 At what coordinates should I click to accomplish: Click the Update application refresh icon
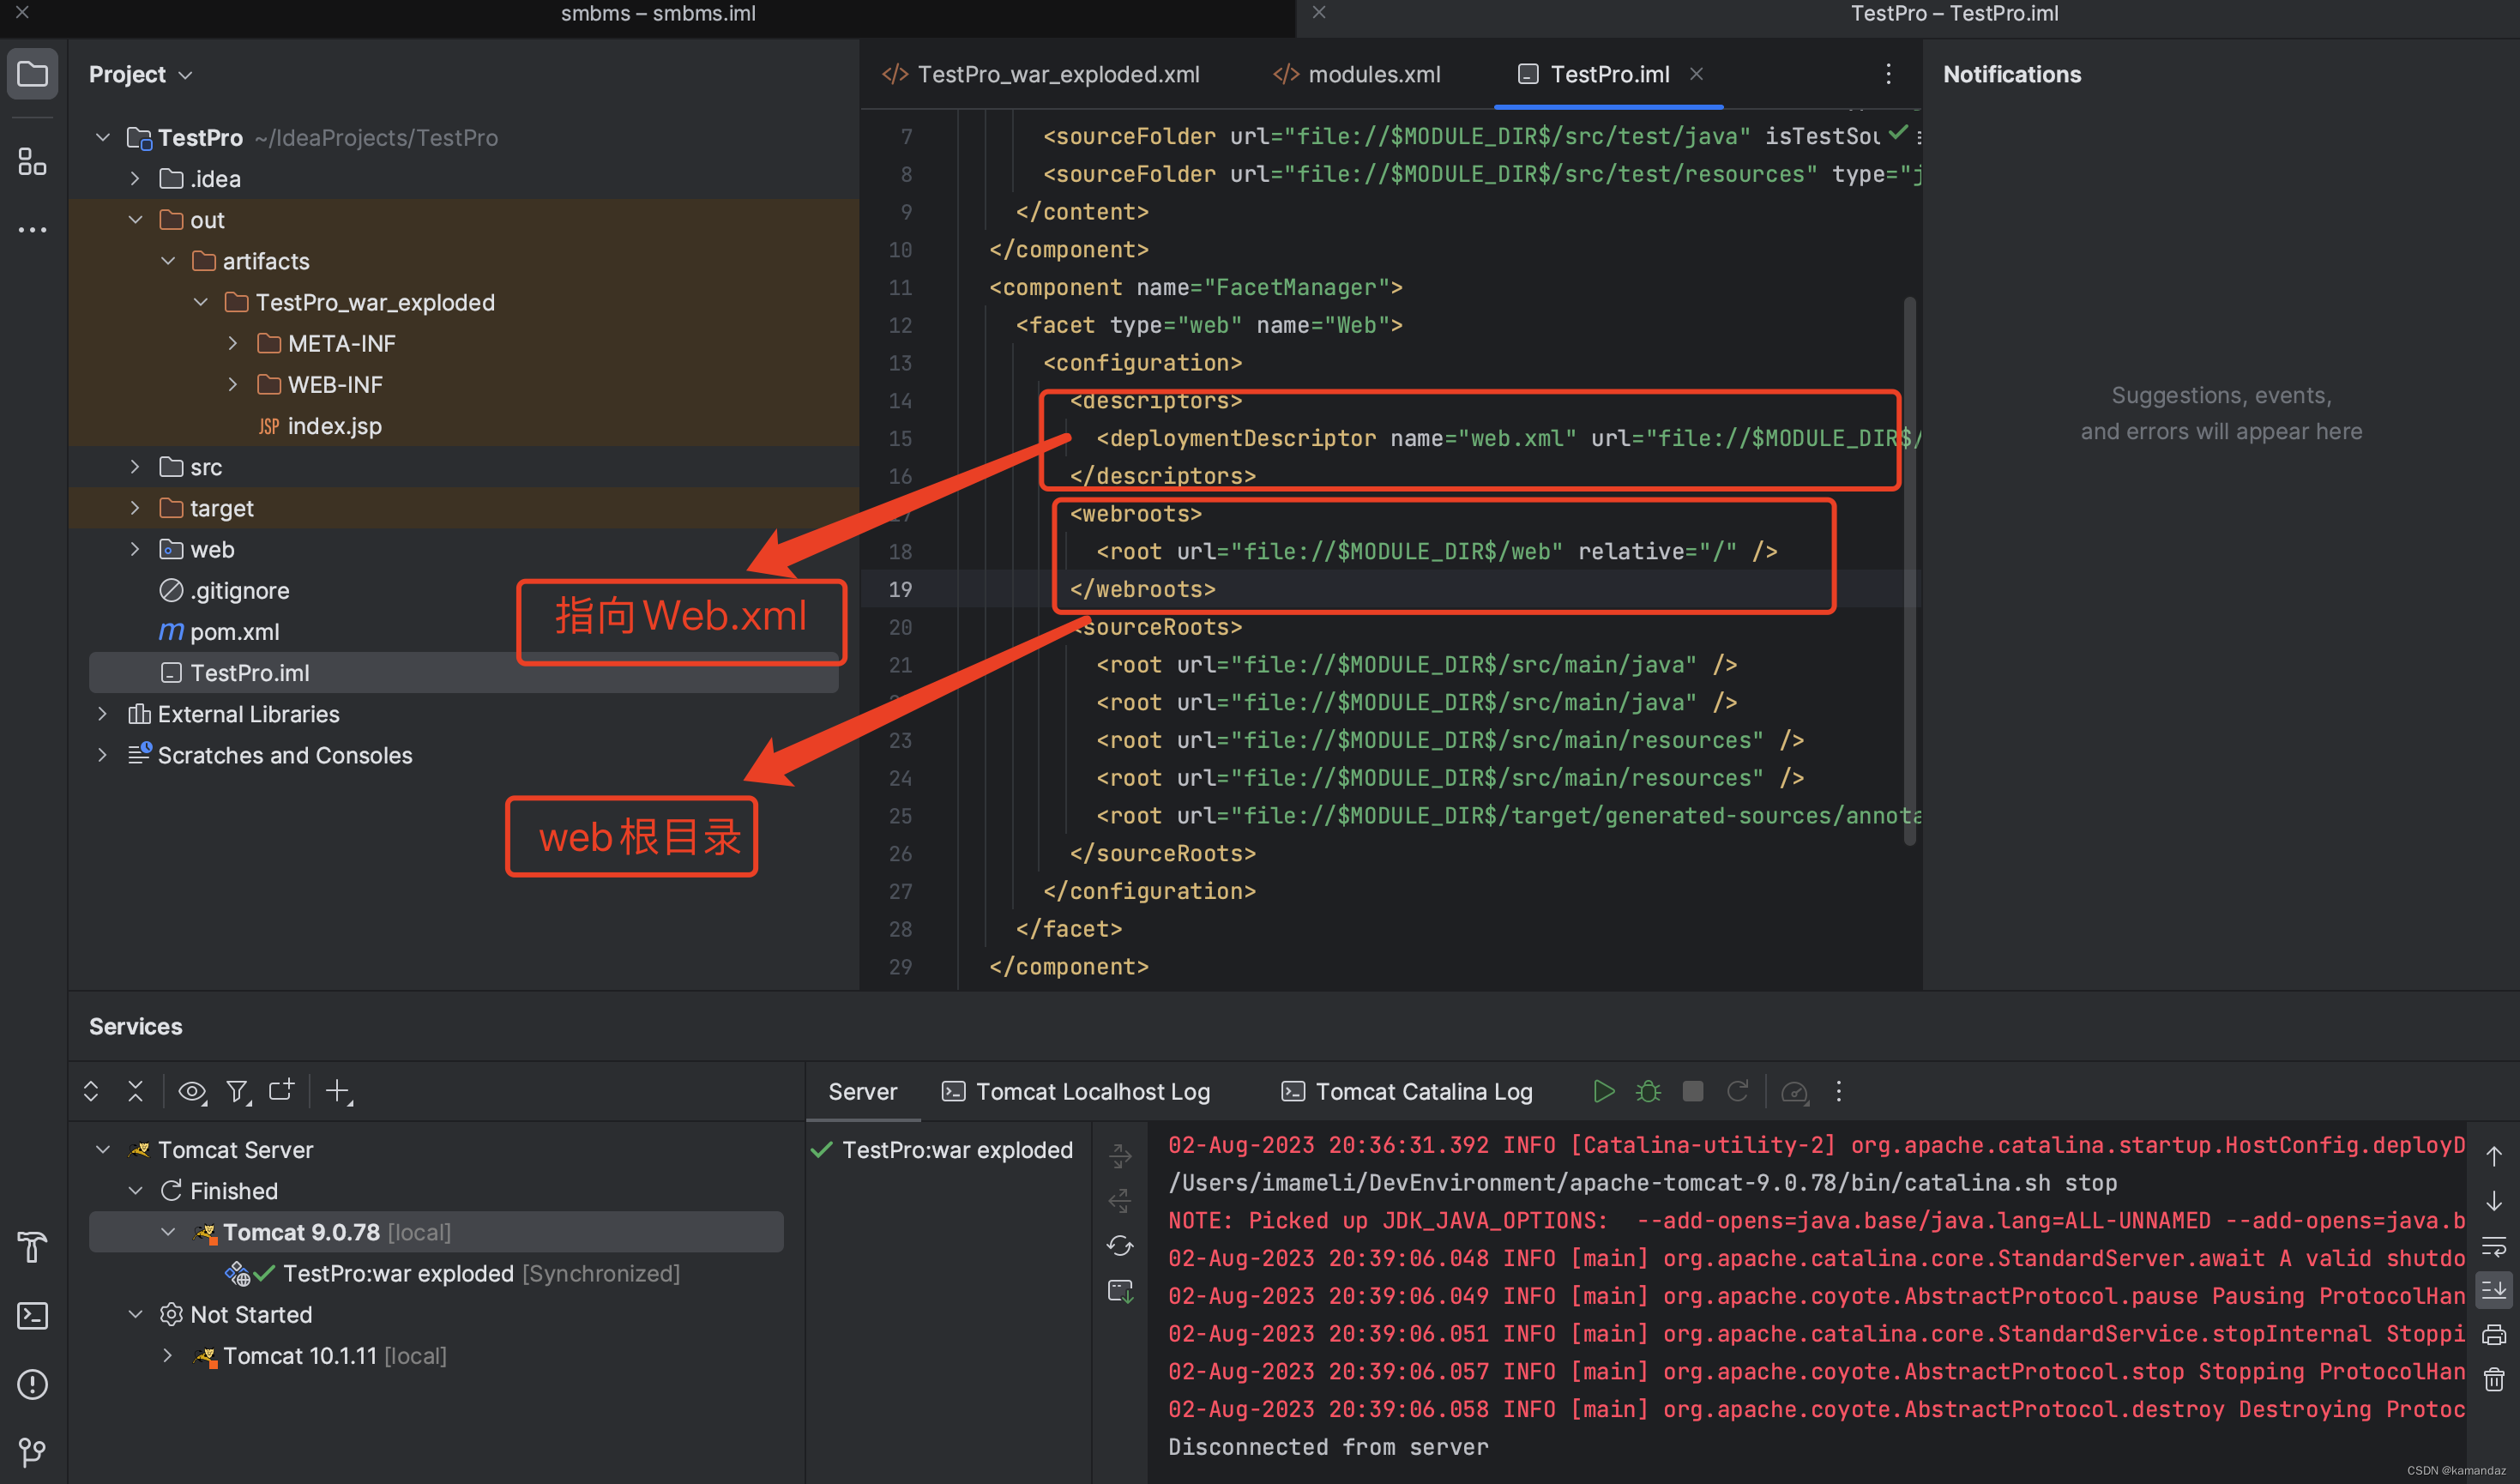1120,1246
